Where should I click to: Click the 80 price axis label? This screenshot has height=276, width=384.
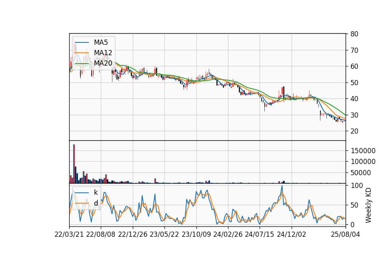point(354,34)
